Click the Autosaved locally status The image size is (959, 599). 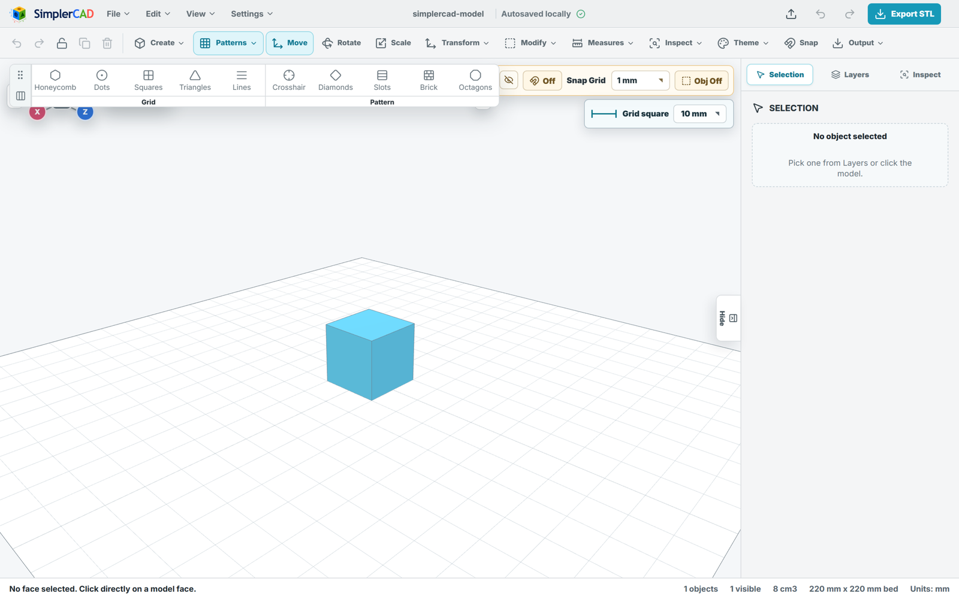pyautogui.click(x=543, y=14)
